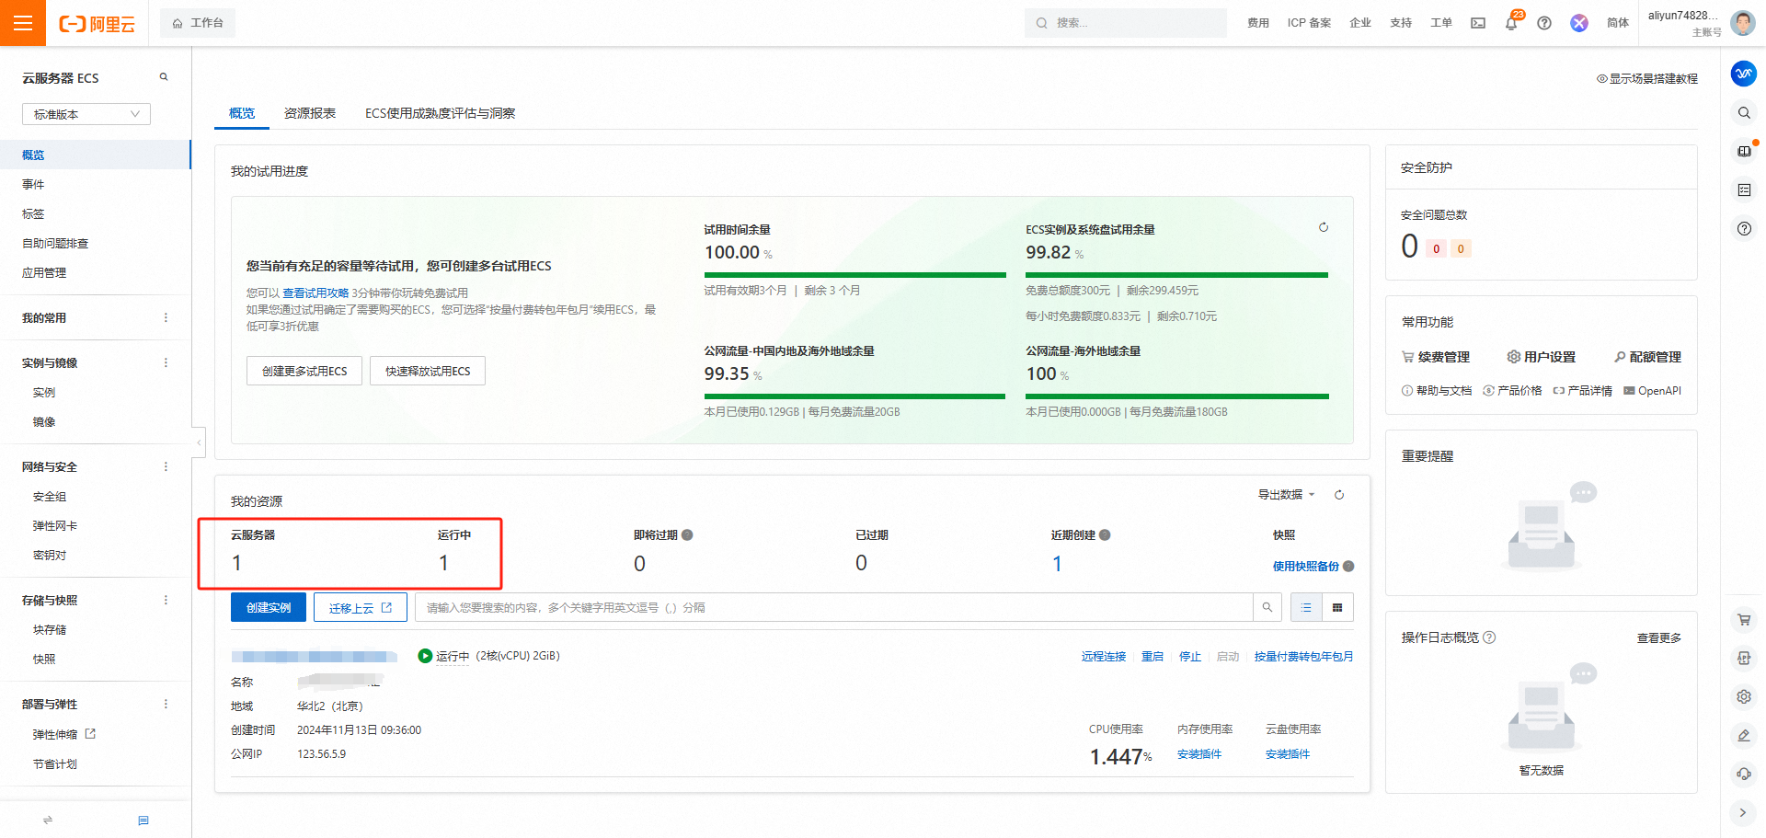Open the 远程连接 link for the instance

(x=1104, y=656)
